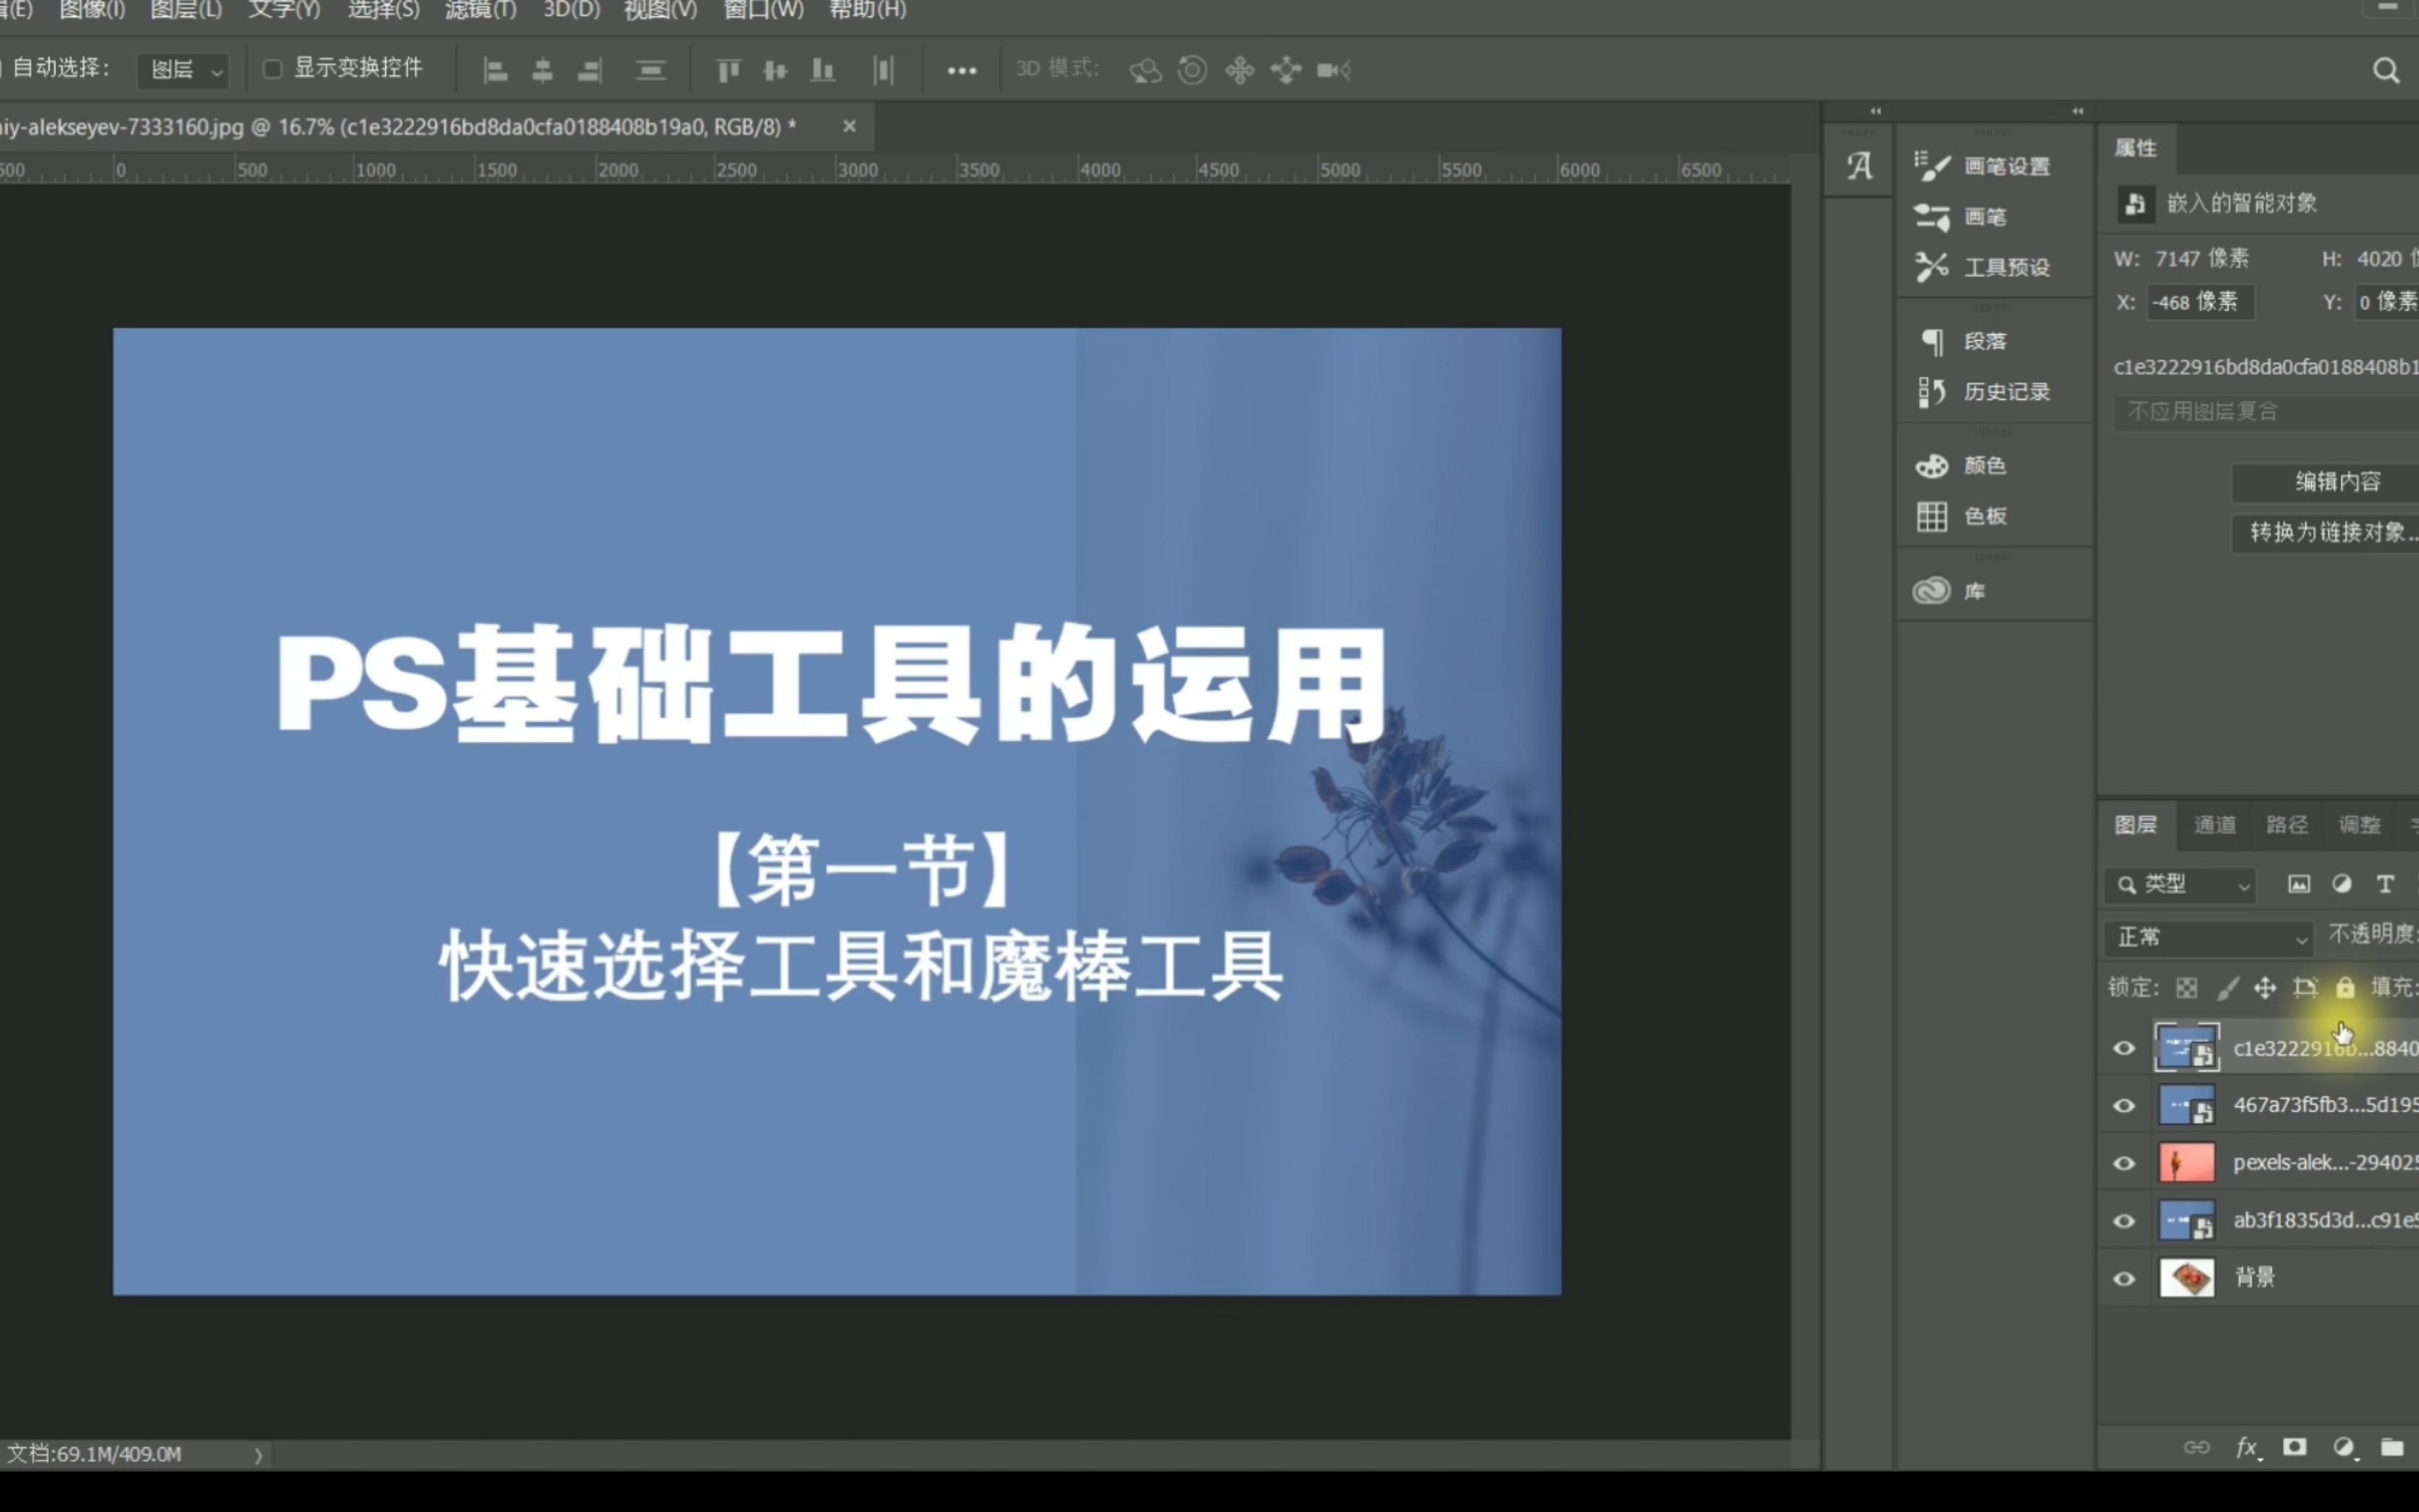Click the lock all layers padlock icon
2419x1512 pixels.
[2345, 988]
